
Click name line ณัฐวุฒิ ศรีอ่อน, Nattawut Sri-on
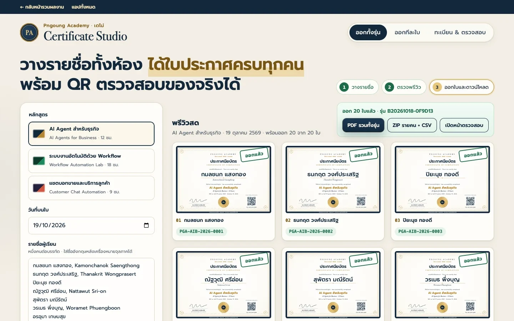click(70, 291)
